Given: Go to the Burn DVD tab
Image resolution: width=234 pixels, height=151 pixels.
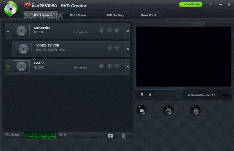Looking at the screenshot, I should click(x=148, y=15).
